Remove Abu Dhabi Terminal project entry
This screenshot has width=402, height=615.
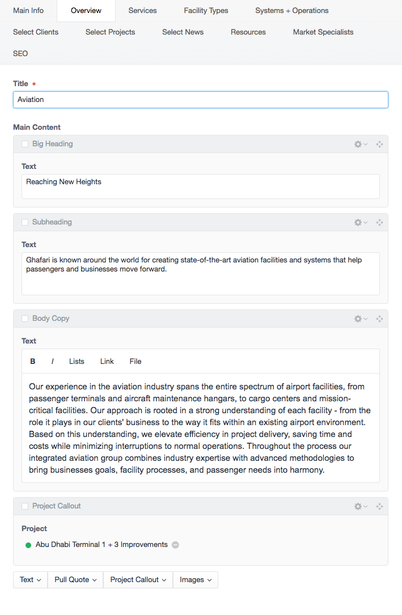coord(175,545)
